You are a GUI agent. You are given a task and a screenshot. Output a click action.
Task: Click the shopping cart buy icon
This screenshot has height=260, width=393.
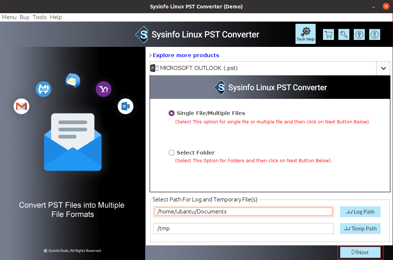pyautogui.click(x=328, y=34)
